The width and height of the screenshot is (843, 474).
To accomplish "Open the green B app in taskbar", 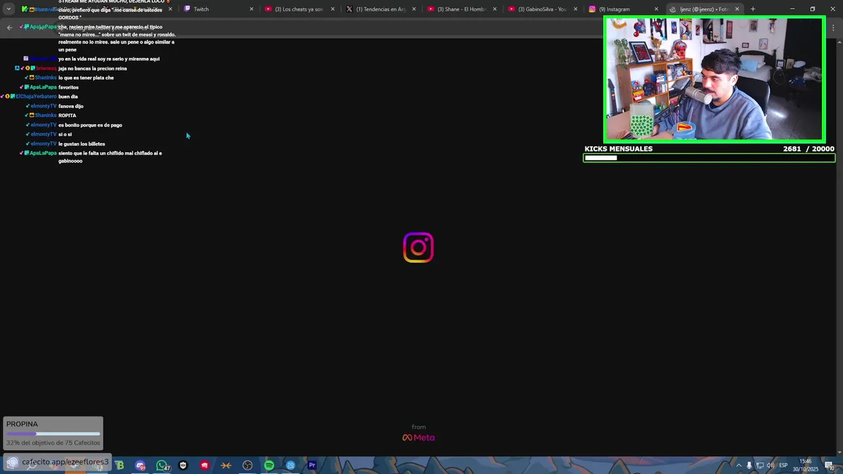I will (119, 465).
